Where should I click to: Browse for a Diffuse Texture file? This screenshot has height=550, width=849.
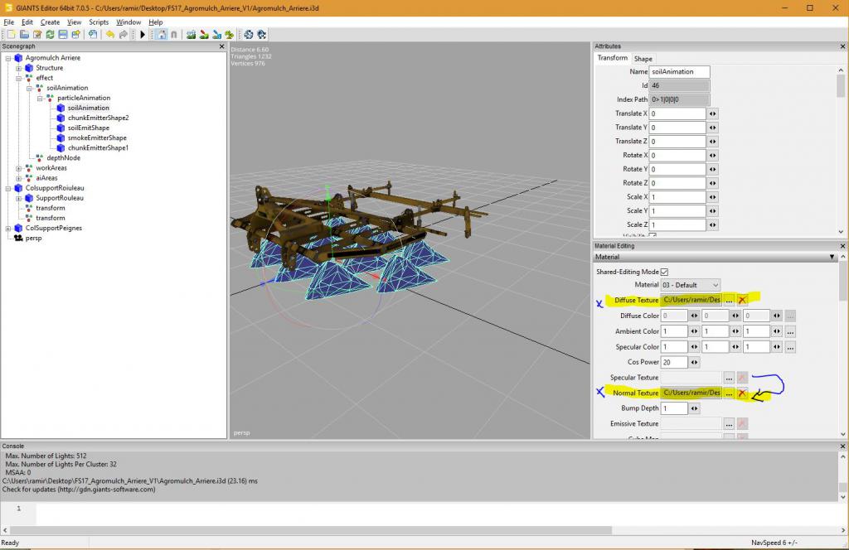click(x=729, y=300)
